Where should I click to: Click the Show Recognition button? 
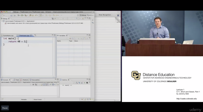(x=105, y=15)
